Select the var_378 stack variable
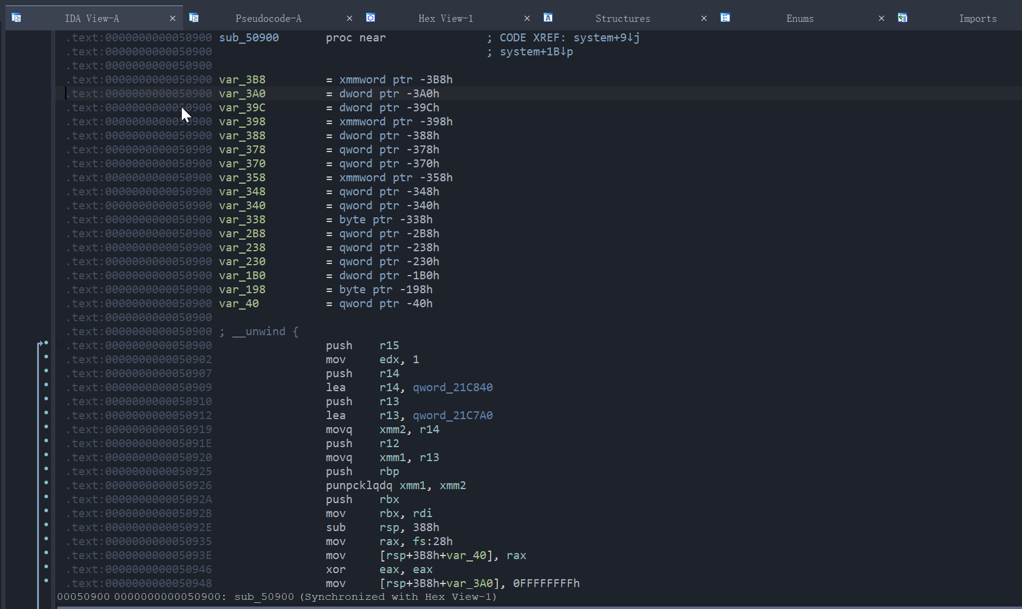The image size is (1022, 609). pyautogui.click(x=242, y=150)
